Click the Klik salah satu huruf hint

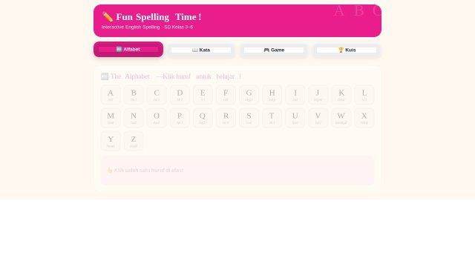[x=145, y=170]
